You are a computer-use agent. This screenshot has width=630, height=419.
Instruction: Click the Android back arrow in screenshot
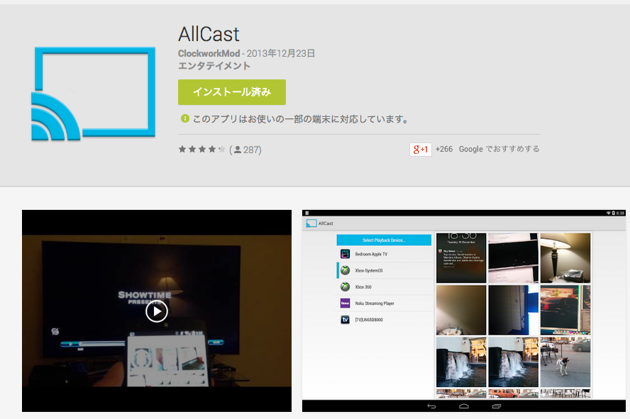click(x=431, y=406)
